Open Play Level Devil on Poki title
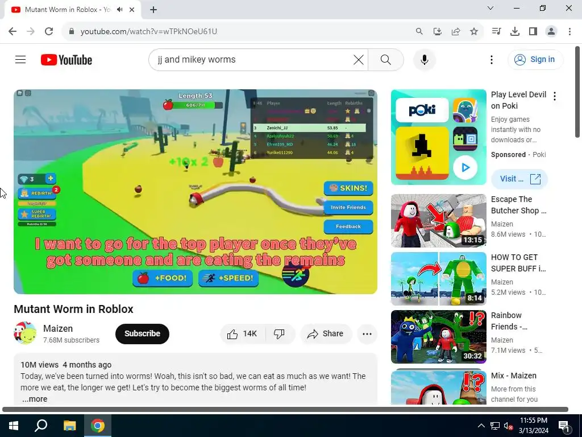Image resolution: width=582 pixels, height=437 pixels. point(518,100)
